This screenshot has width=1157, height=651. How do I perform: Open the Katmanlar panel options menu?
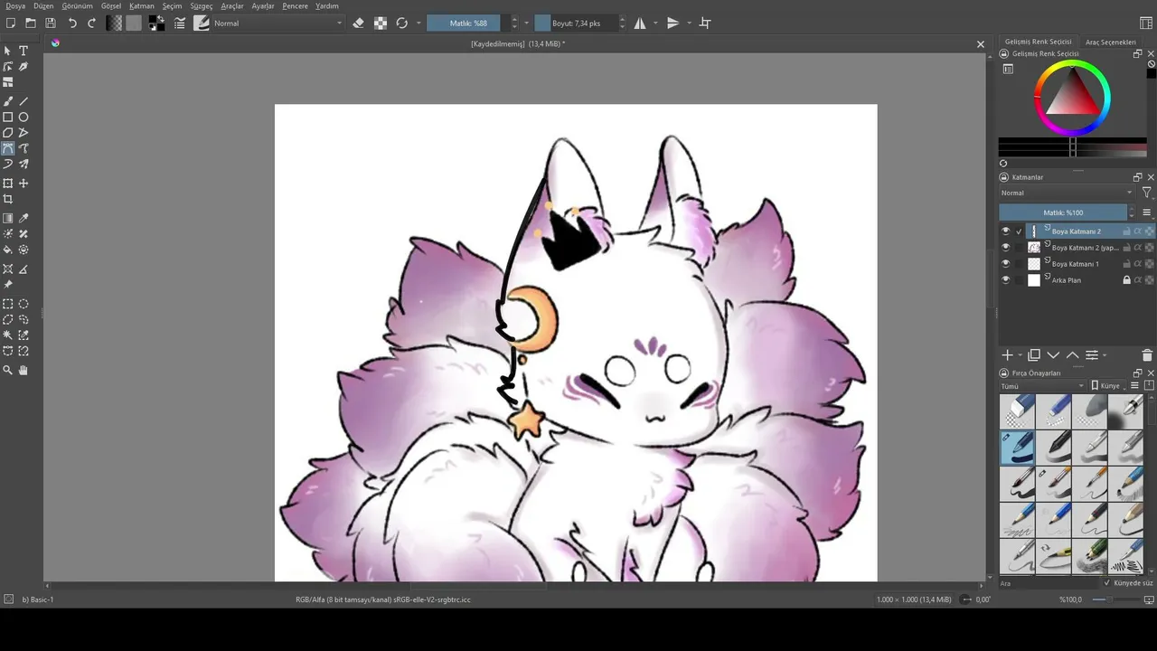[x=1147, y=212]
